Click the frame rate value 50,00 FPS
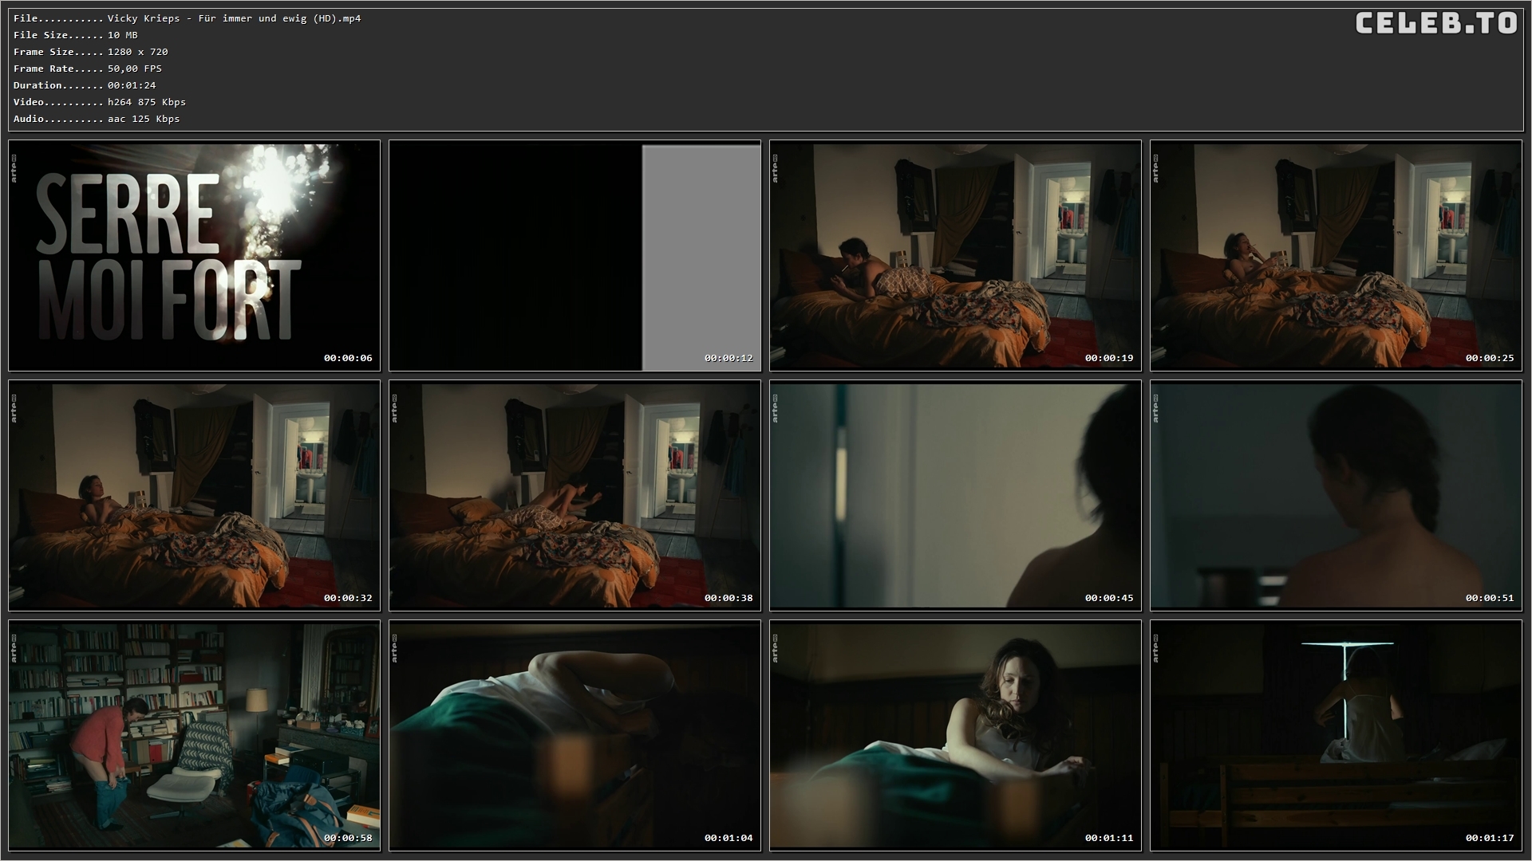The height and width of the screenshot is (861, 1532). [135, 69]
